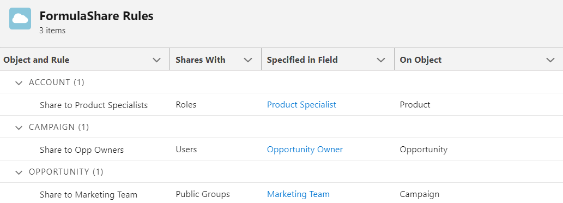The height and width of the screenshot is (203, 563).
Task: Open Specified in Field column dropdown arrow
Action: coord(381,60)
